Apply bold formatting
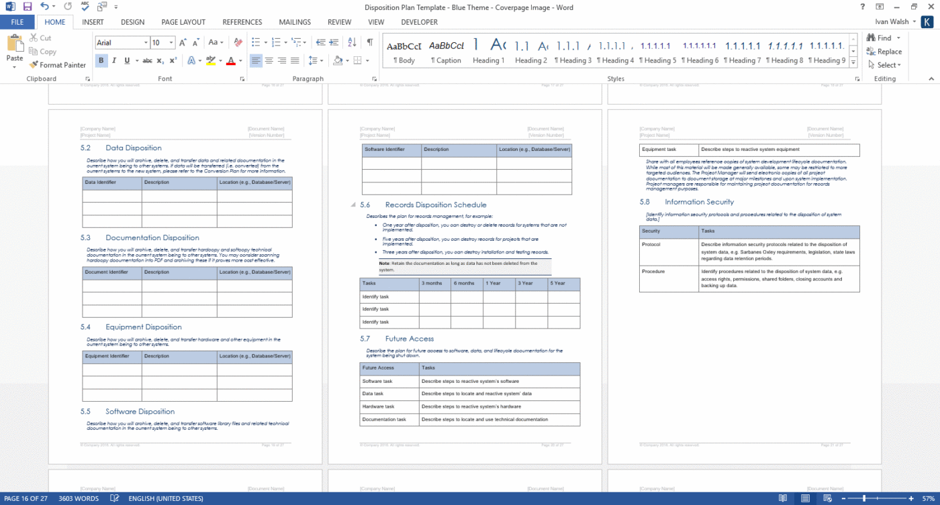 click(101, 60)
